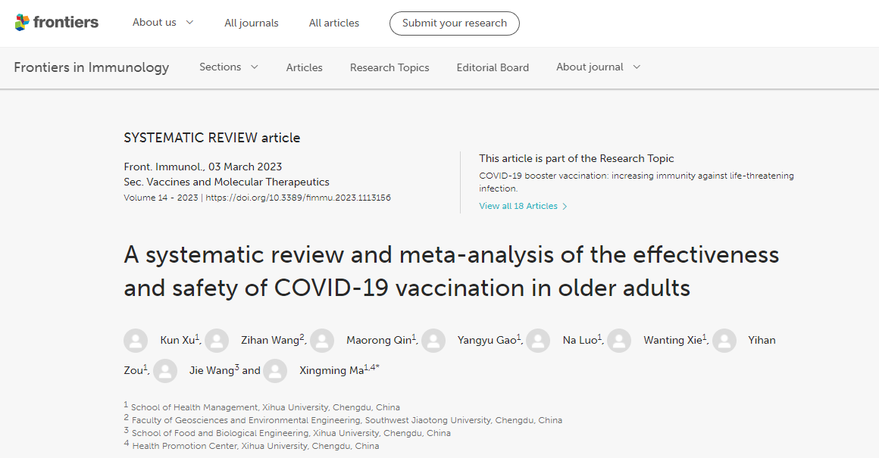
Task: Click Kun Xu's author avatar icon
Action: pos(136,341)
